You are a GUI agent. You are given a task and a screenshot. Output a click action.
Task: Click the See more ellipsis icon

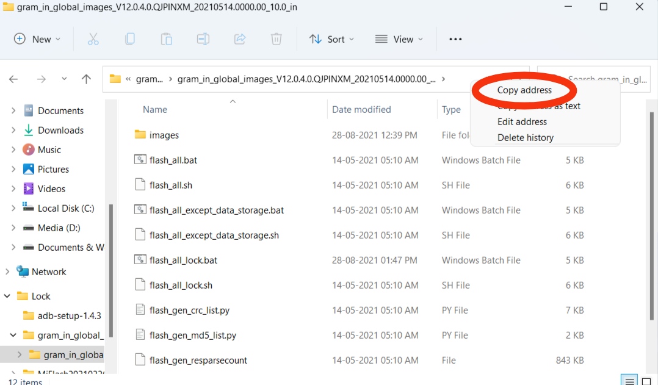point(455,38)
